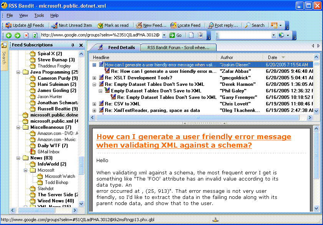Switch to RSS Bandit Forum tab
Screen dimensions: 323x225
tap(178, 48)
